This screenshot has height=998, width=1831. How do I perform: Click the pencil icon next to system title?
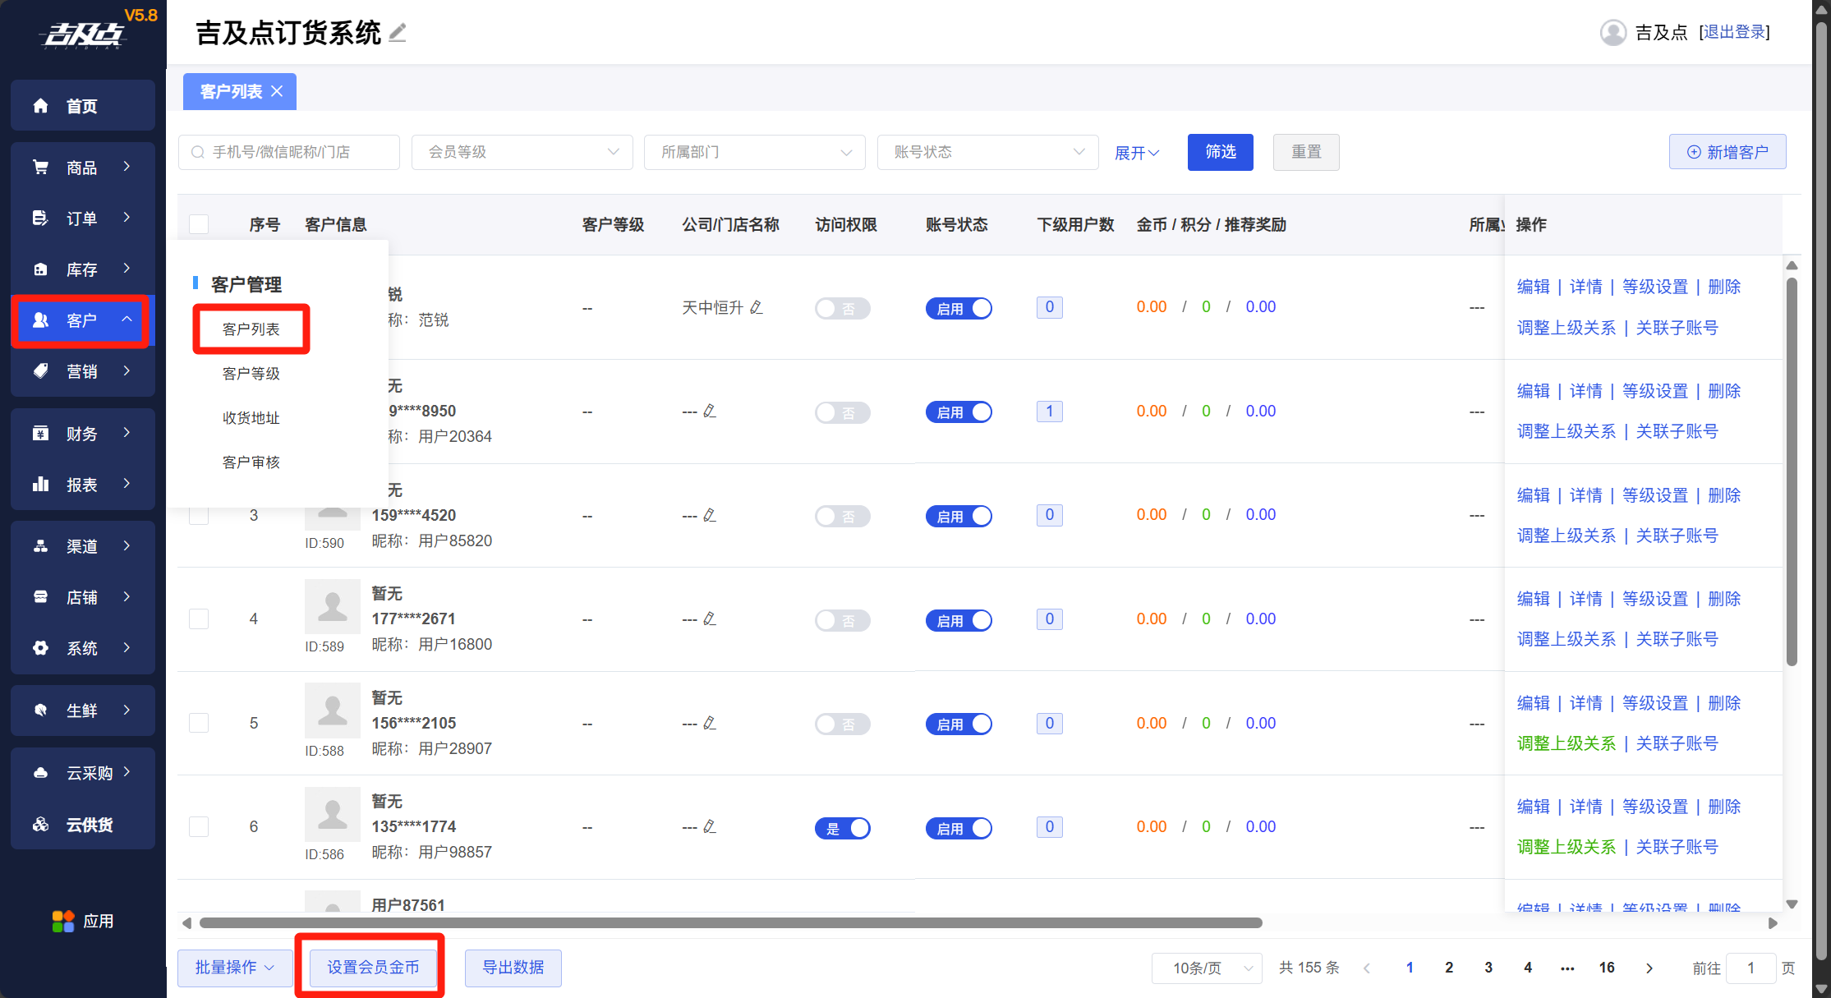[x=398, y=34]
